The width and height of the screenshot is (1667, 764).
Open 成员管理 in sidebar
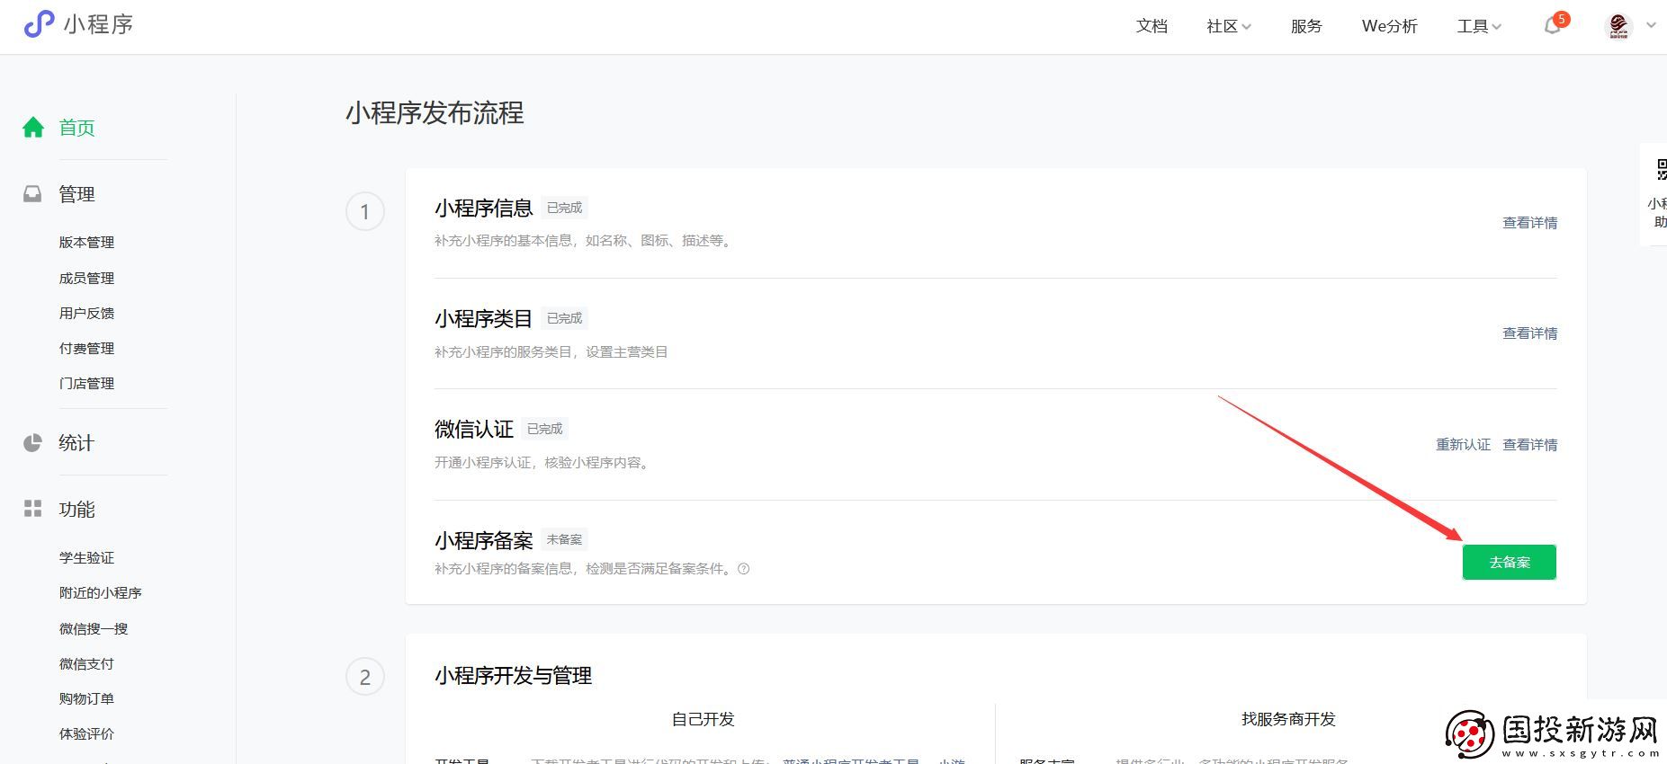coord(86,279)
